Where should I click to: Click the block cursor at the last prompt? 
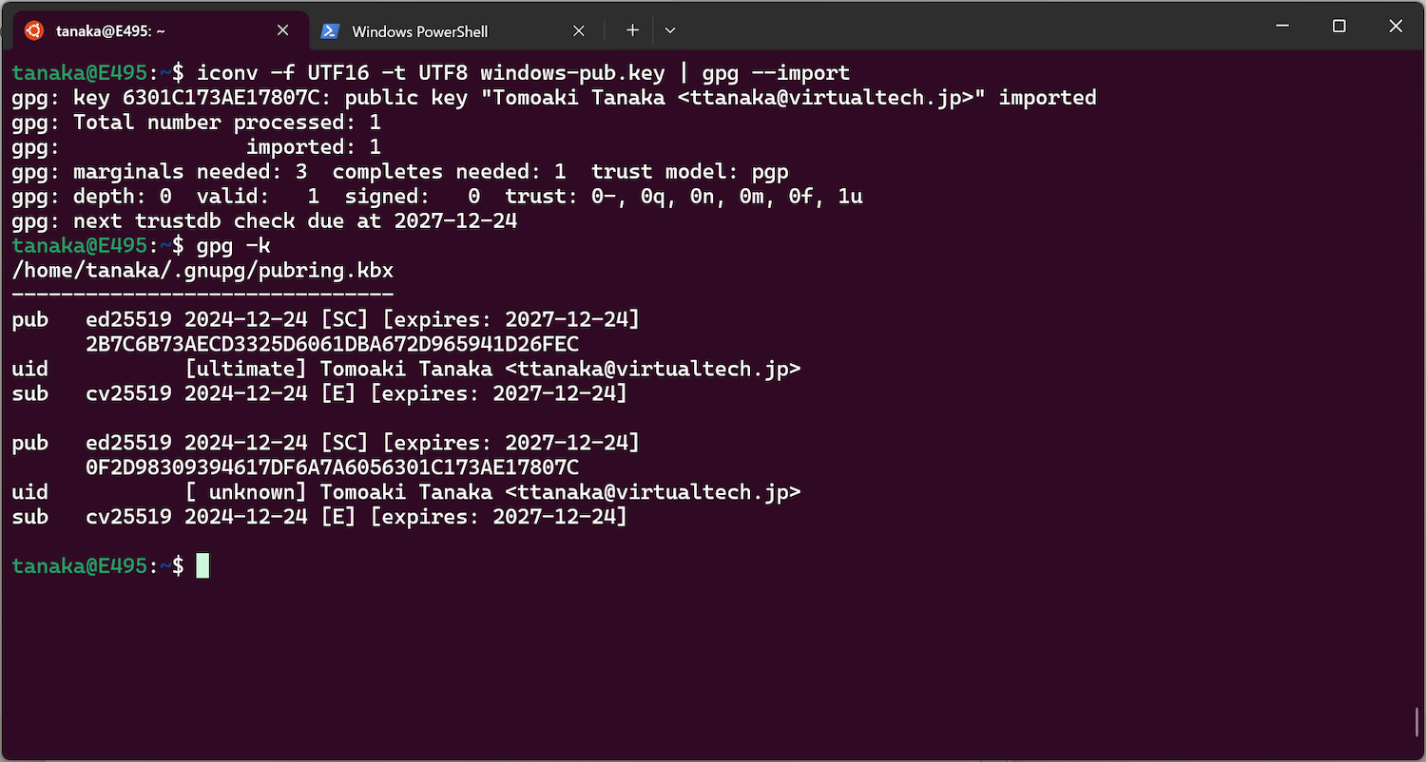pos(202,566)
